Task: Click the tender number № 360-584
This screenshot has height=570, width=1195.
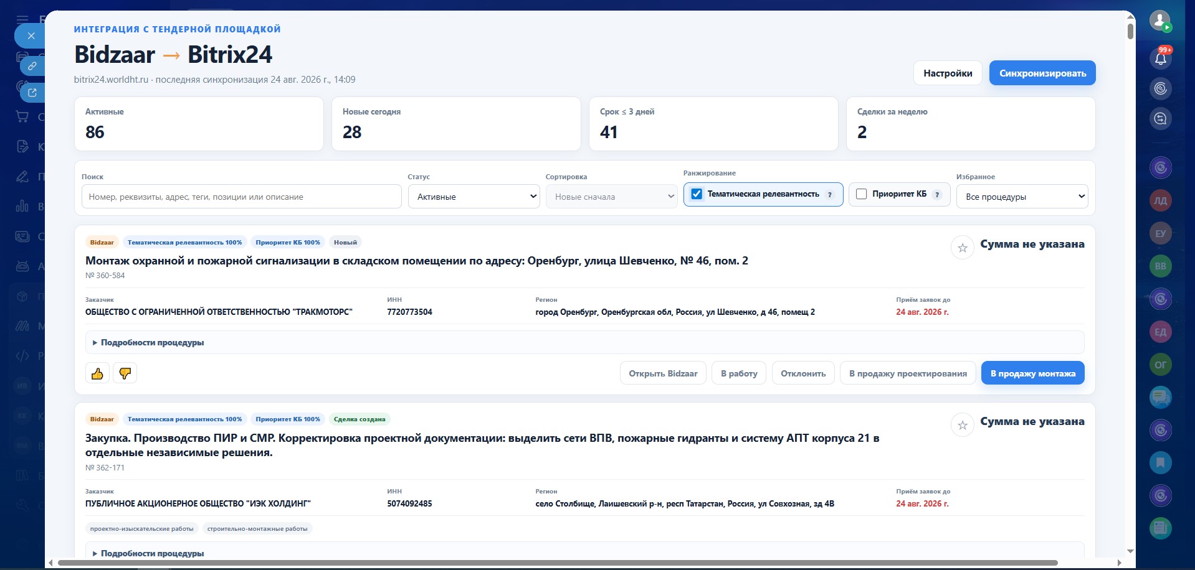Action: point(105,276)
